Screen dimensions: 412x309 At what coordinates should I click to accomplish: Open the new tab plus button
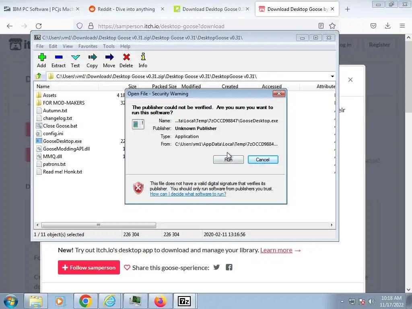coord(347,9)
